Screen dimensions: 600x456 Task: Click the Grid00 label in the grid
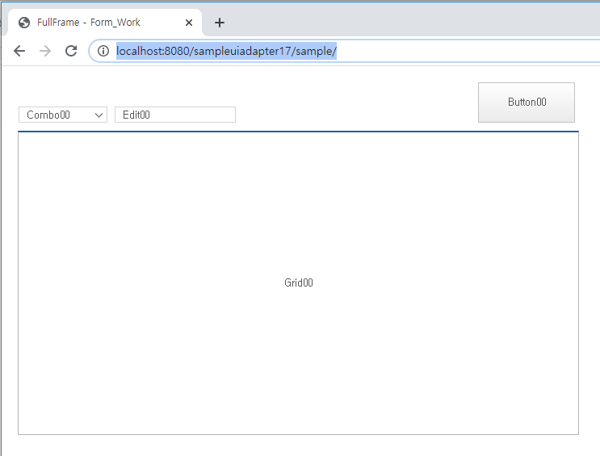point(298,282)
